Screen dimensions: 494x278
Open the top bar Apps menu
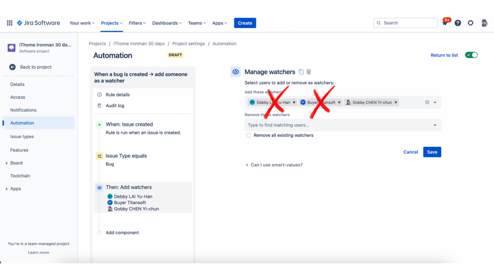(220, 23)
